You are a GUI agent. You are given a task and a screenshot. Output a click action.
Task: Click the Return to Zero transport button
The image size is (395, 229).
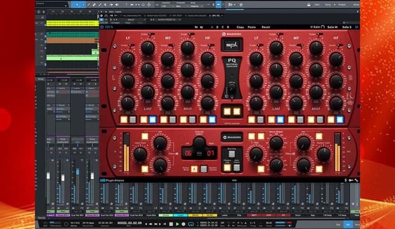point(165,224)
